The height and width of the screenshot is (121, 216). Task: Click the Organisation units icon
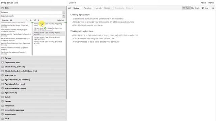click(x=2, y=63)
